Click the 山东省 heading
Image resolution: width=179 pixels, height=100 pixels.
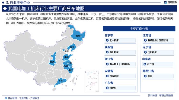146,59
